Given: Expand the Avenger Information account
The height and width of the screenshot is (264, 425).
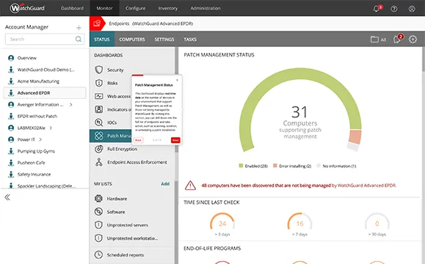Looking at the screenshot, I should click(x=70, y=105).
